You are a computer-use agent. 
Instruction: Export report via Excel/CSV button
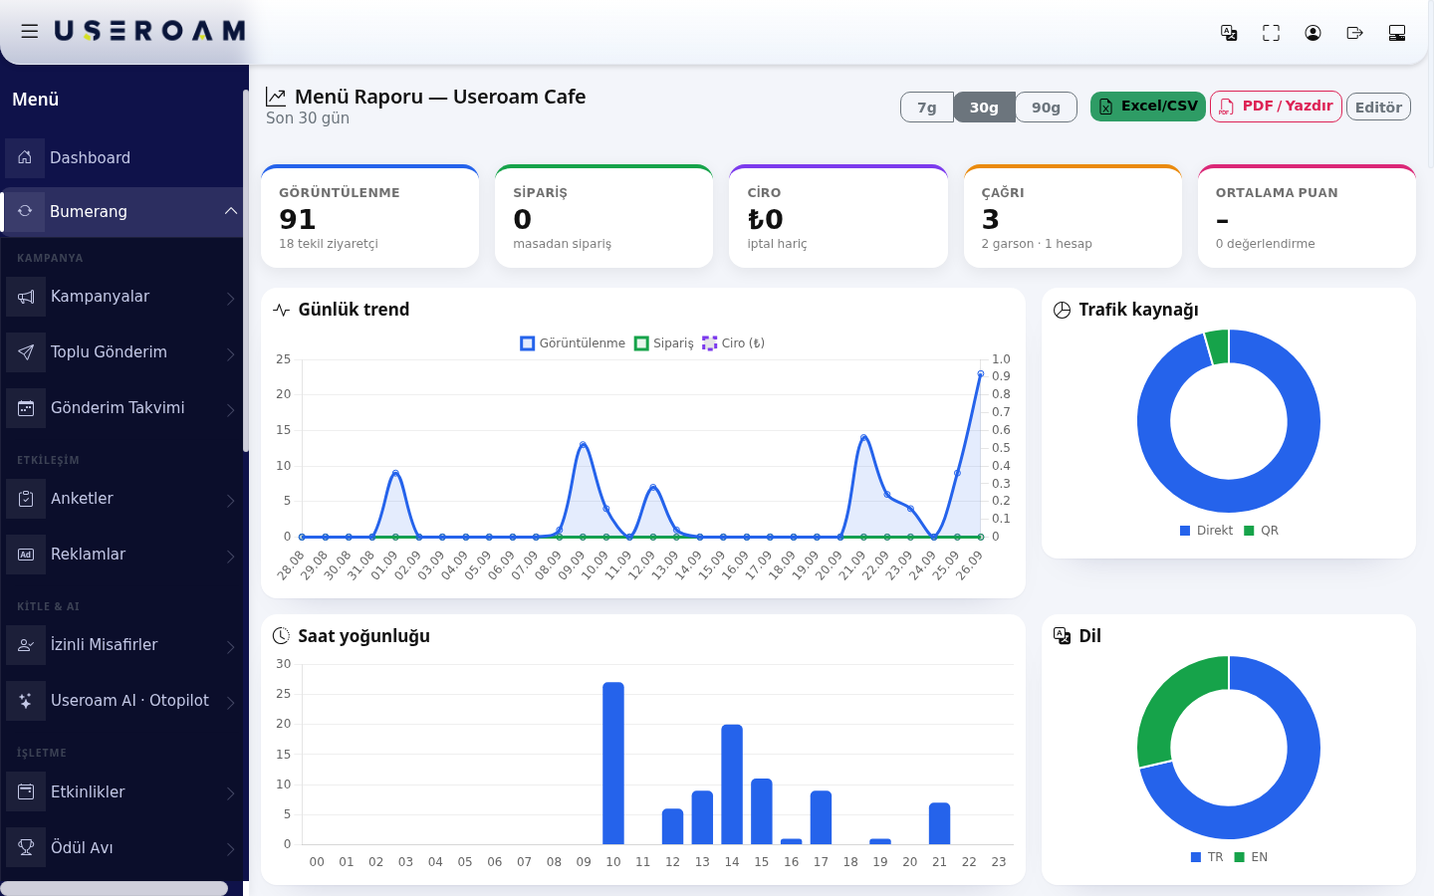[1148, 107]
